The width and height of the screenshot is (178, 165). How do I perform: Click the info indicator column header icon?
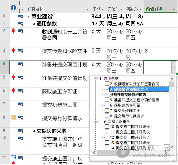pos(13,8)
